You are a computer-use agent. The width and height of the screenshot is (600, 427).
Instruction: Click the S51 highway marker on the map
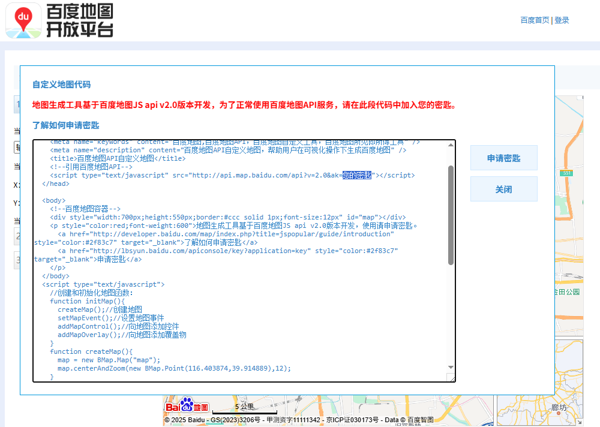[x=567, y=173]
